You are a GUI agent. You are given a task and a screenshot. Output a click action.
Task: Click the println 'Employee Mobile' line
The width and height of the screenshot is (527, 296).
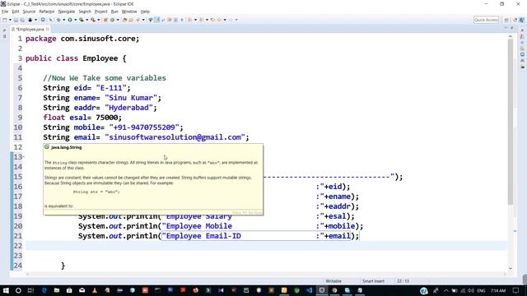tap(221, 226)
